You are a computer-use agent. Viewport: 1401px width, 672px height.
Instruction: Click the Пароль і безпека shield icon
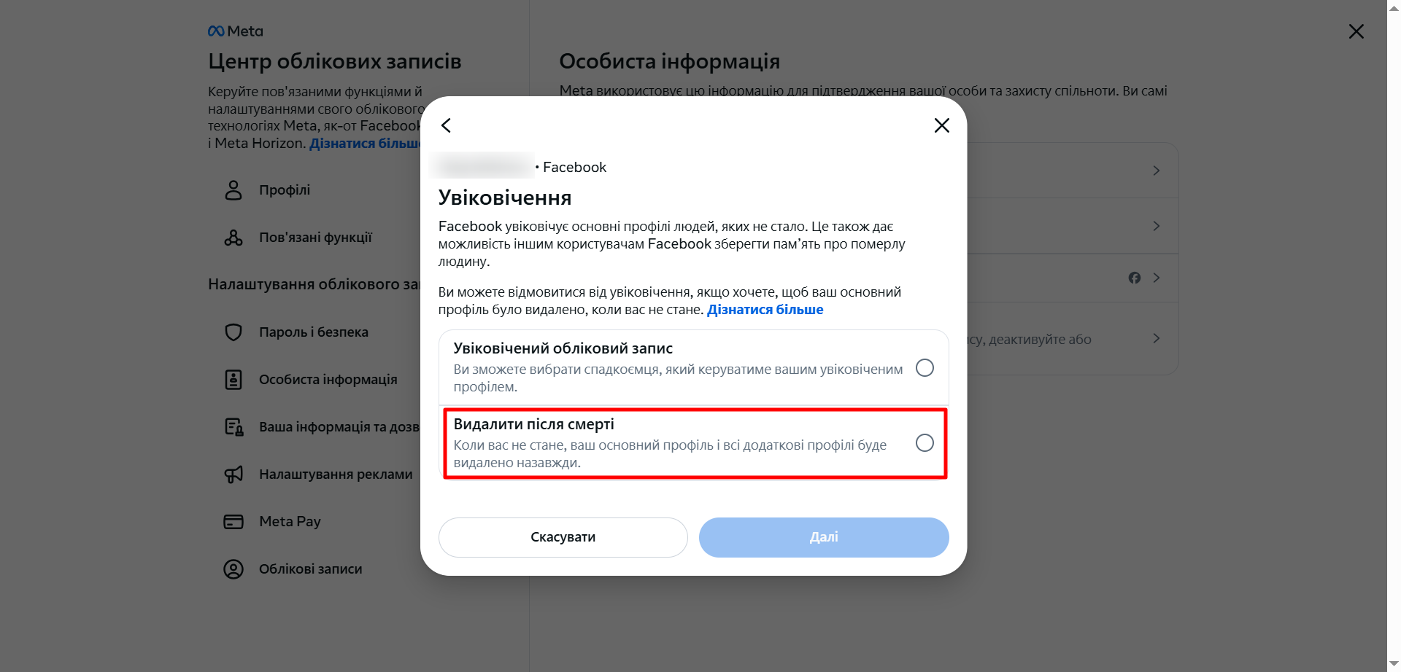pos(233,332)
